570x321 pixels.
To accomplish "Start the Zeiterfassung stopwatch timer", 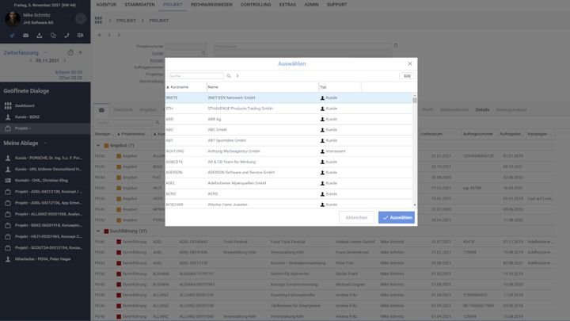I will pyautogui.click(x=70, y=52).
